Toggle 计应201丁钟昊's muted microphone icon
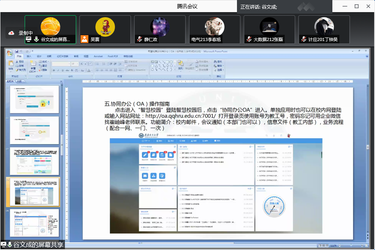375x250 pixels. tap(303, 39)
